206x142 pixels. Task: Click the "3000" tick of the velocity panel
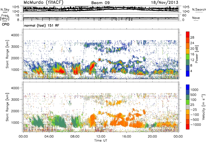point(15,99)
